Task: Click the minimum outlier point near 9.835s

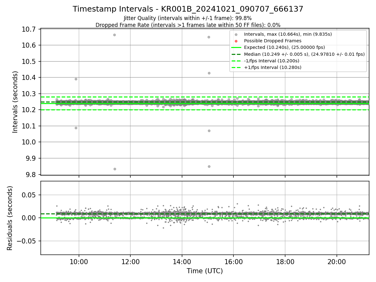Action: coord(115,169)
